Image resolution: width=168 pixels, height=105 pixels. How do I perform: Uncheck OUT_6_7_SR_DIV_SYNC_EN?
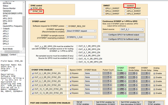tap(33, 81)
